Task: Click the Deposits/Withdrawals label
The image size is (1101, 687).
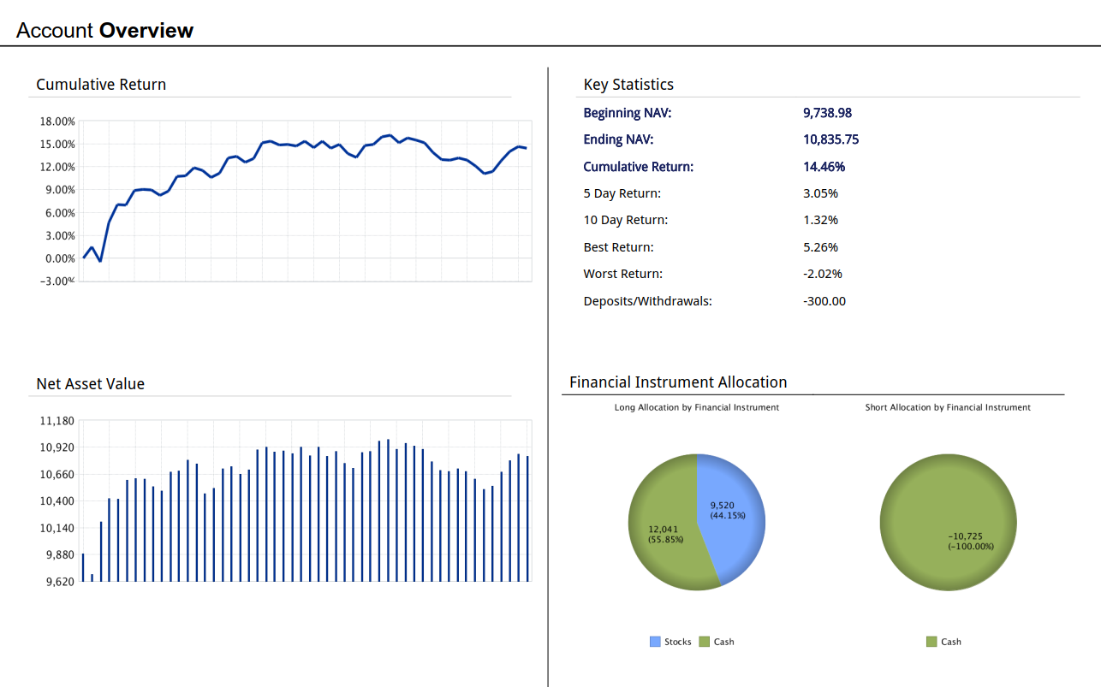Action: [647, 301]
